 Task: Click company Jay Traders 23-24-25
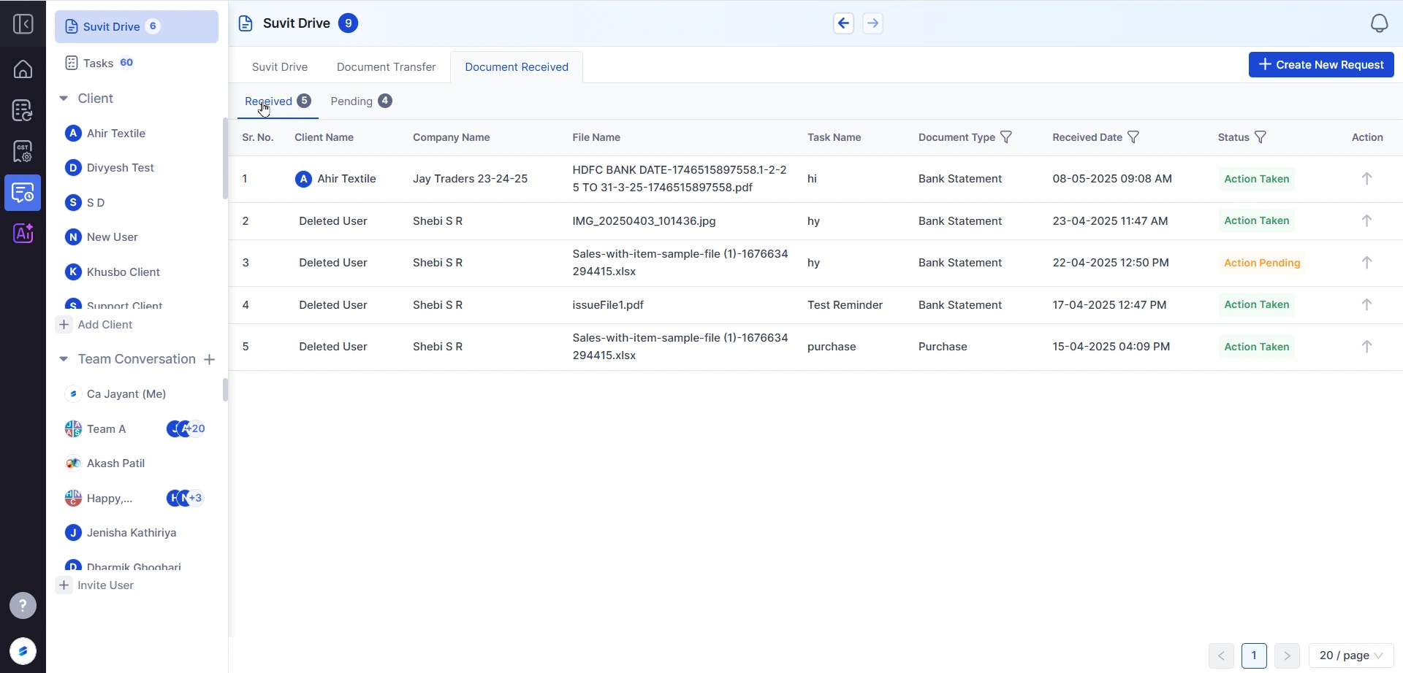(470, 179)
